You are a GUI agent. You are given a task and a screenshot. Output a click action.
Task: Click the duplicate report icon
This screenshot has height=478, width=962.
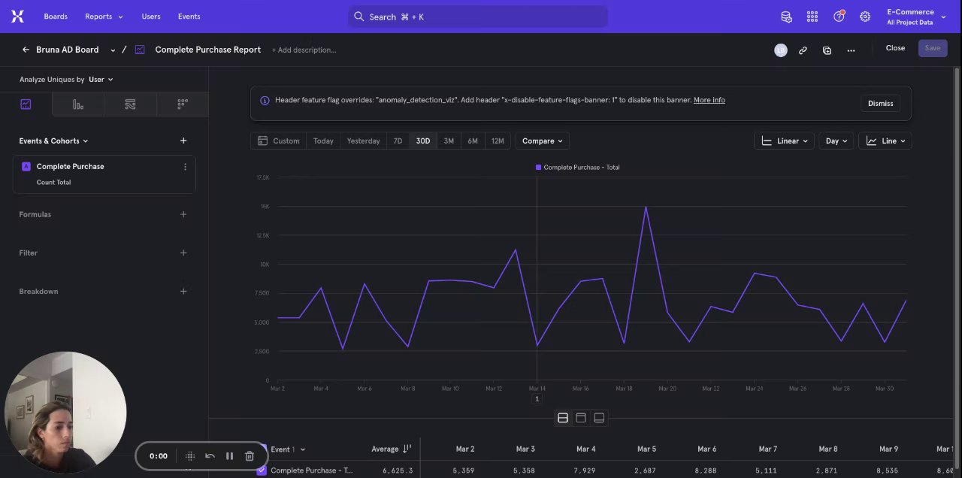(x=827, y=50)
